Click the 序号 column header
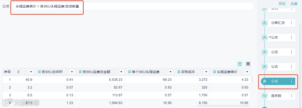 tap(7, 72)
